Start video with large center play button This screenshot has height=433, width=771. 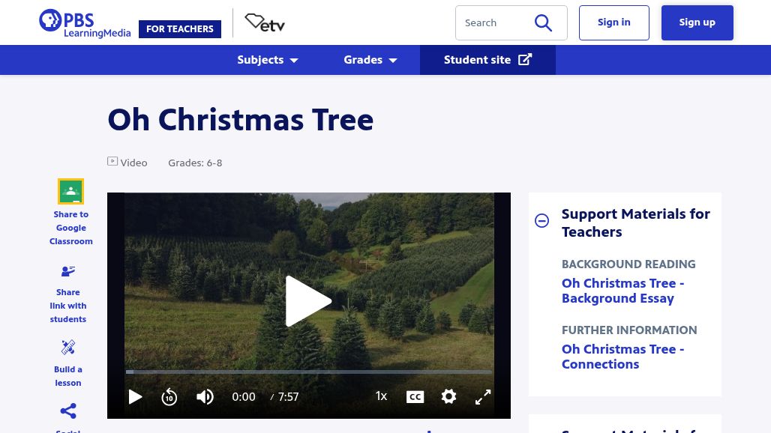[x=308, y=301]
